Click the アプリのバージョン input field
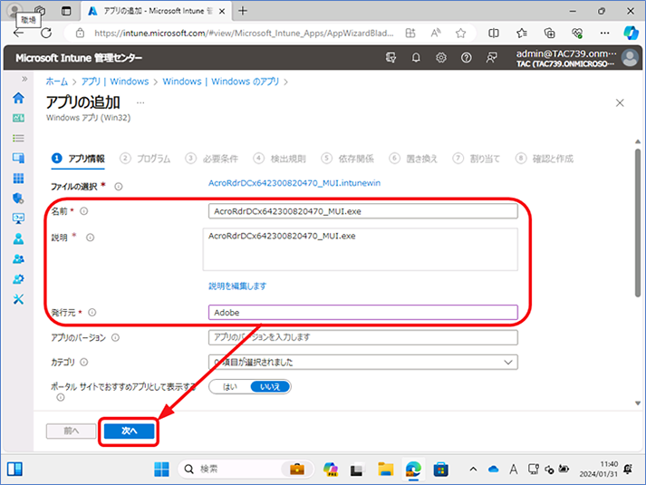The image size is (646, 485). (x=363, y=337)
